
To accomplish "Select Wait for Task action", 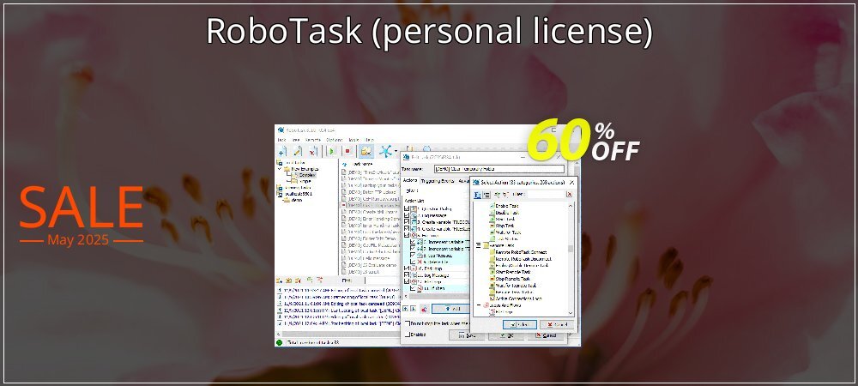I will coord(504,232).
